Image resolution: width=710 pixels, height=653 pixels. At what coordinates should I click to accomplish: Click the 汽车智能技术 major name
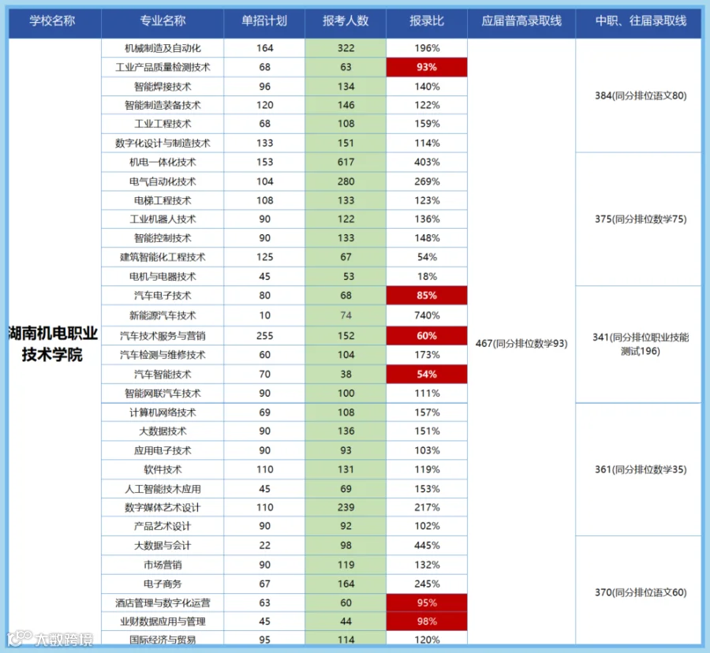(x=163, y=375)
